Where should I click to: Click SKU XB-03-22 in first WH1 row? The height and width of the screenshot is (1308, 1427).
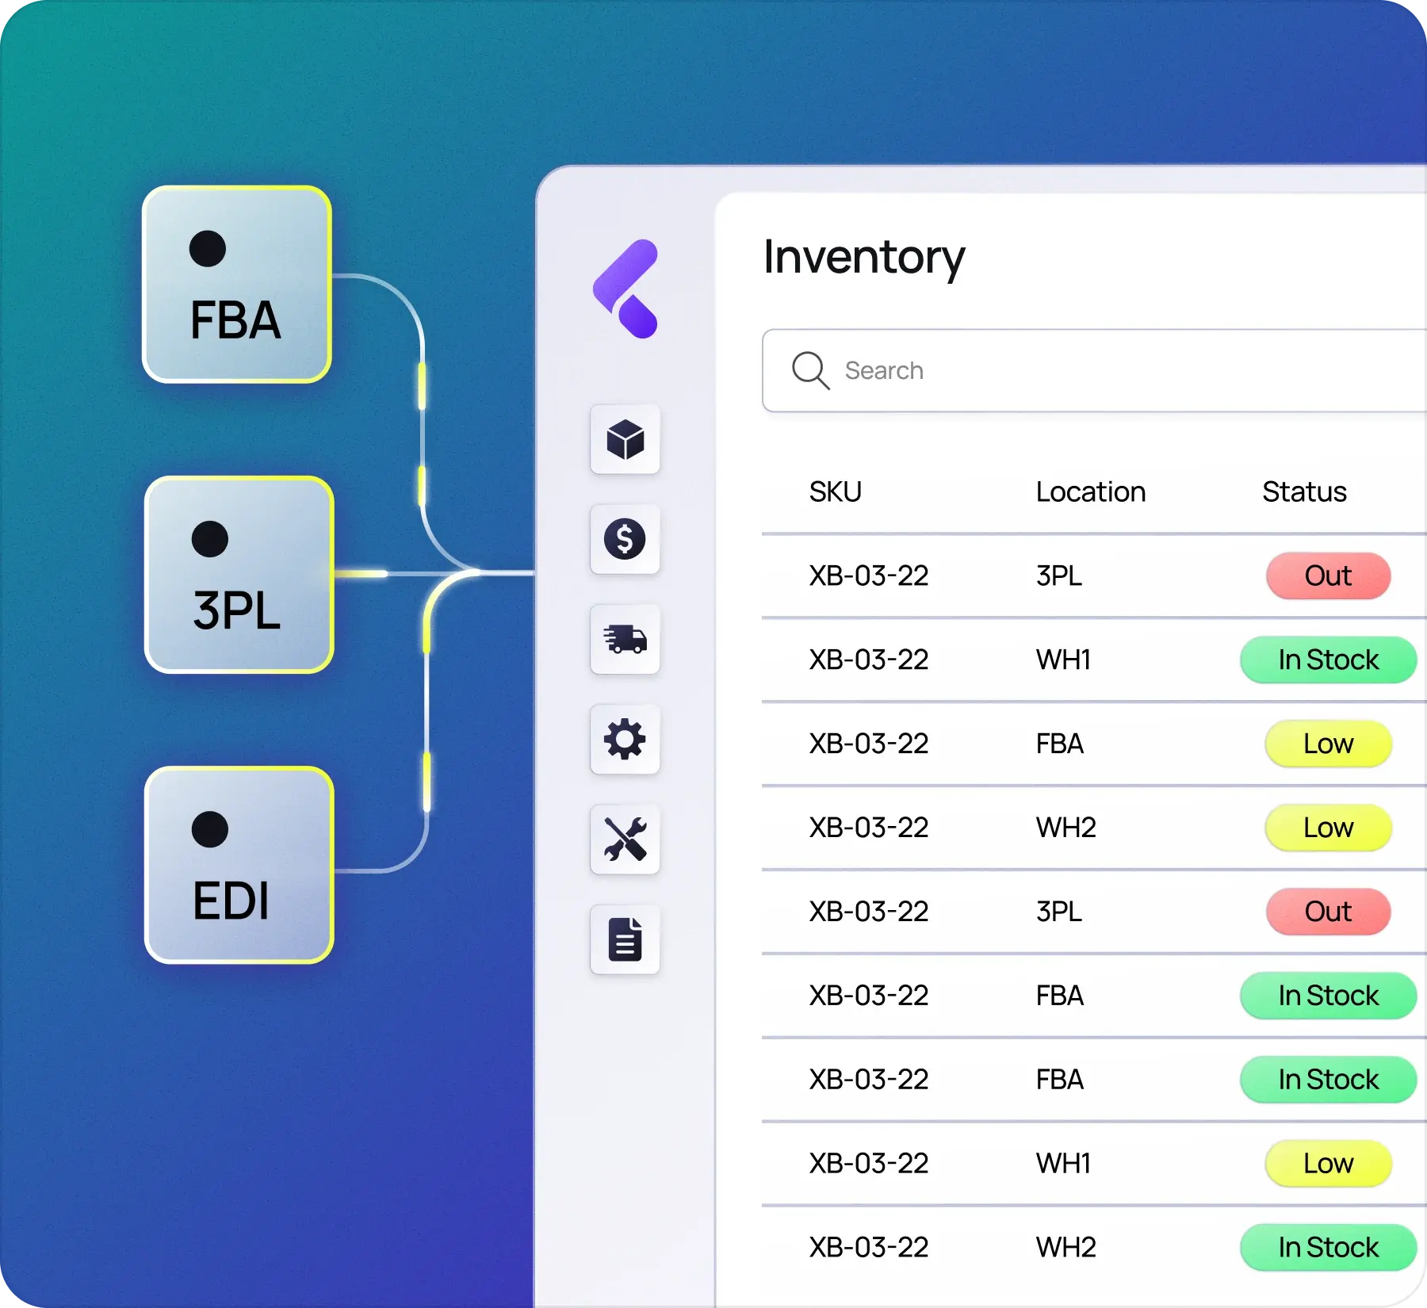[x=868, y=660]
